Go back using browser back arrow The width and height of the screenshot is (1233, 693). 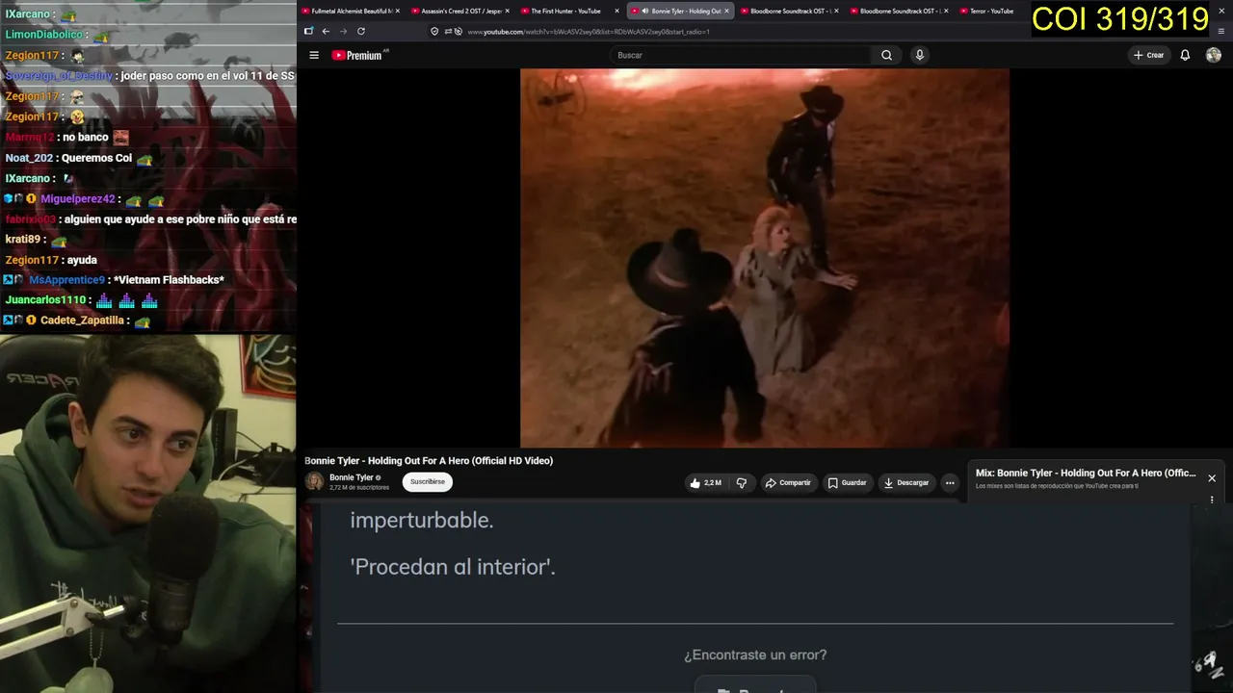pyautogui.click(x=326, y=31)
